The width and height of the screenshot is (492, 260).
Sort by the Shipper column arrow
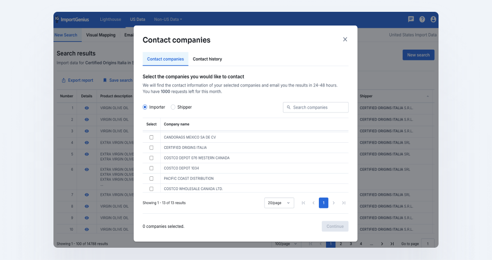click(428, 96)
